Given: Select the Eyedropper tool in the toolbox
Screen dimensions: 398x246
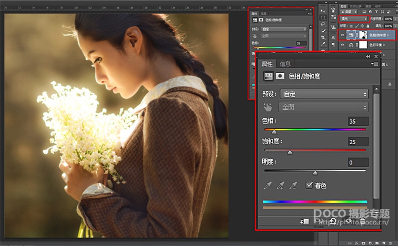Looking at the screenshot, I should click(x=323, y=44).
